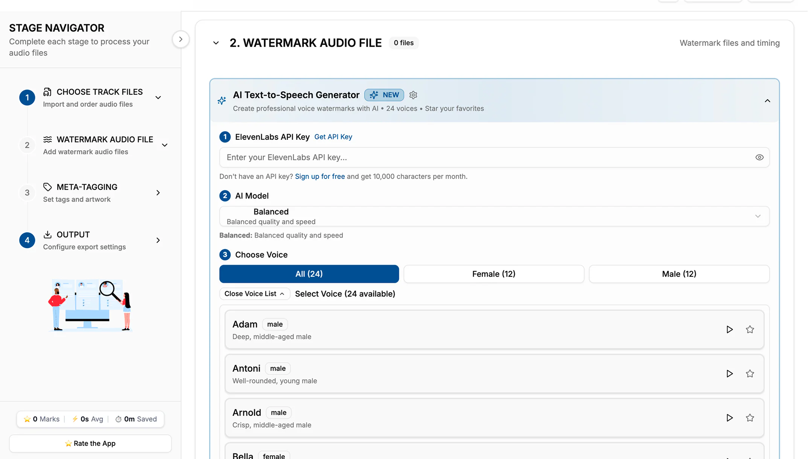Select stage number 1 circle in navigator

[x=27, y=98]
